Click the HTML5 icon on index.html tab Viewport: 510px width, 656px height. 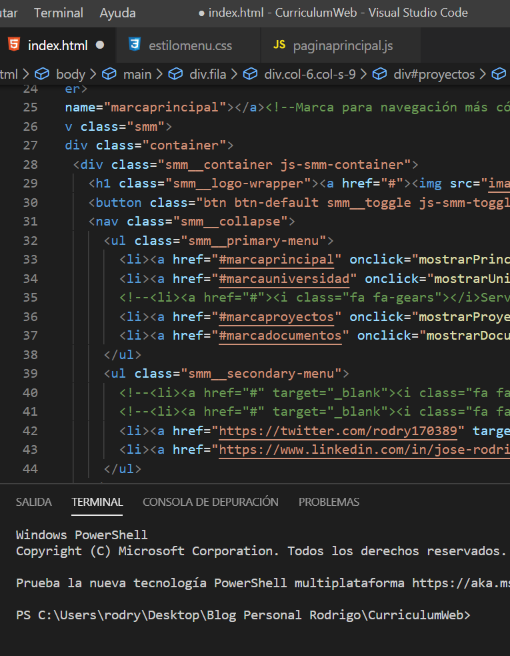pyautogui.click(x=13, y=45)
